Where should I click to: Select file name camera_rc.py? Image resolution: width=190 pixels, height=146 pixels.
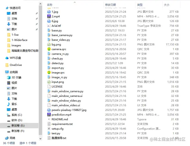[x=60, y=54]
